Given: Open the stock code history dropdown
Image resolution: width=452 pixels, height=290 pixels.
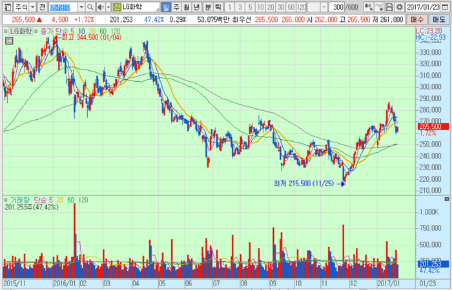Looking at the screenshot, I should pyautogui.click(x=81, y=6).
